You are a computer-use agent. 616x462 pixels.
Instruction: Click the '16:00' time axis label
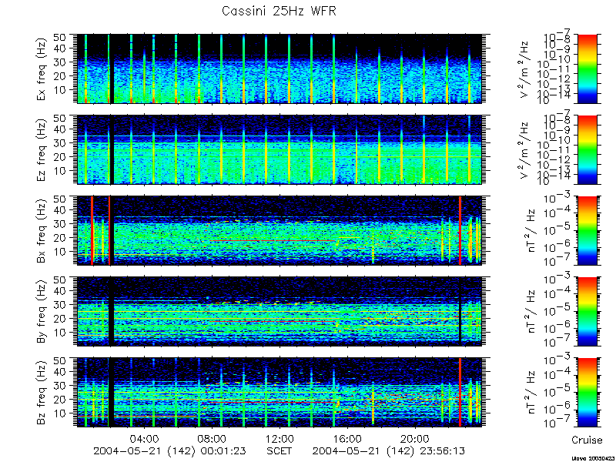pos(349,438)
